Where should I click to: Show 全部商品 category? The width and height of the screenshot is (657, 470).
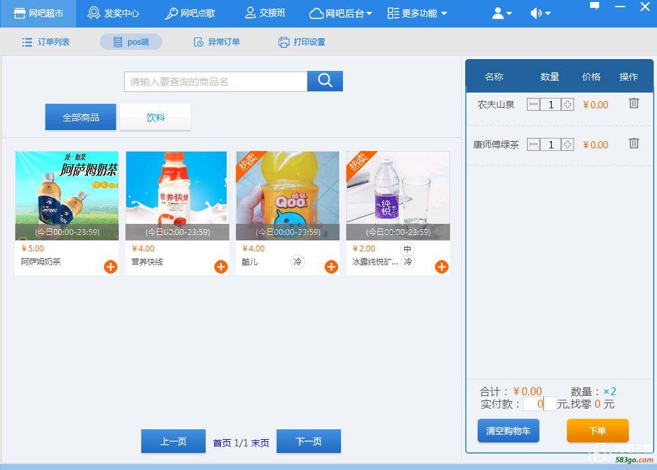click(81, 117)
